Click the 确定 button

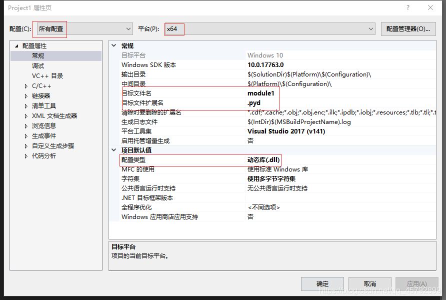click(322, 284)
